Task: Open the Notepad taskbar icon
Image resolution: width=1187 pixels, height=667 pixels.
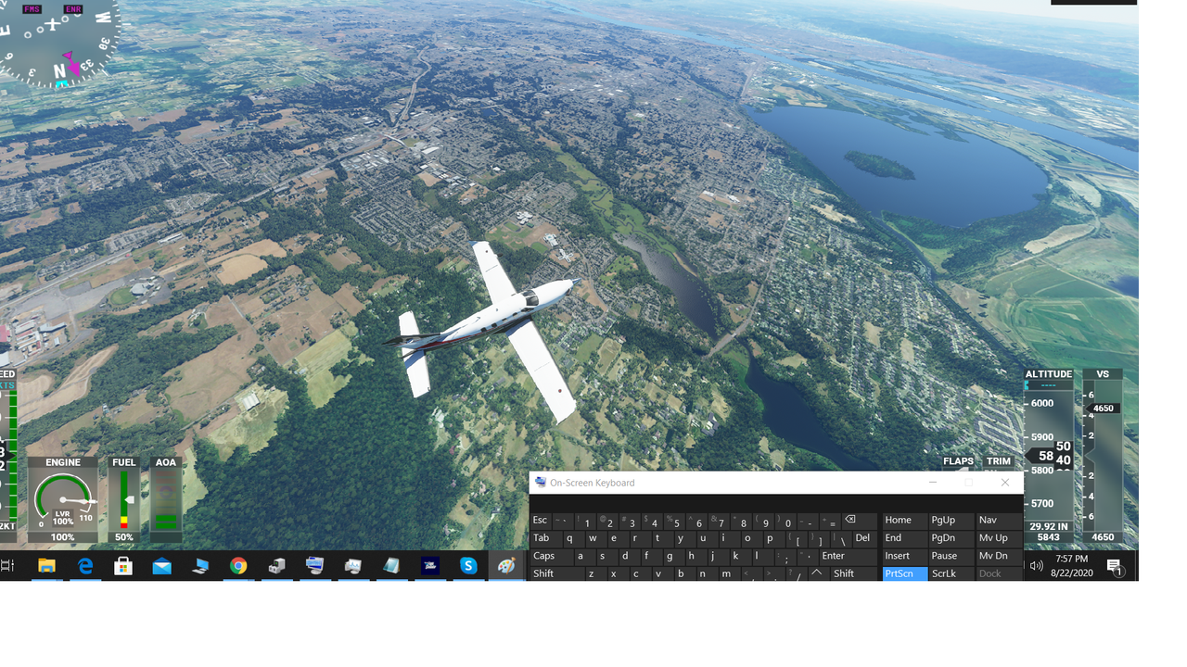Action: pos(391,566)
